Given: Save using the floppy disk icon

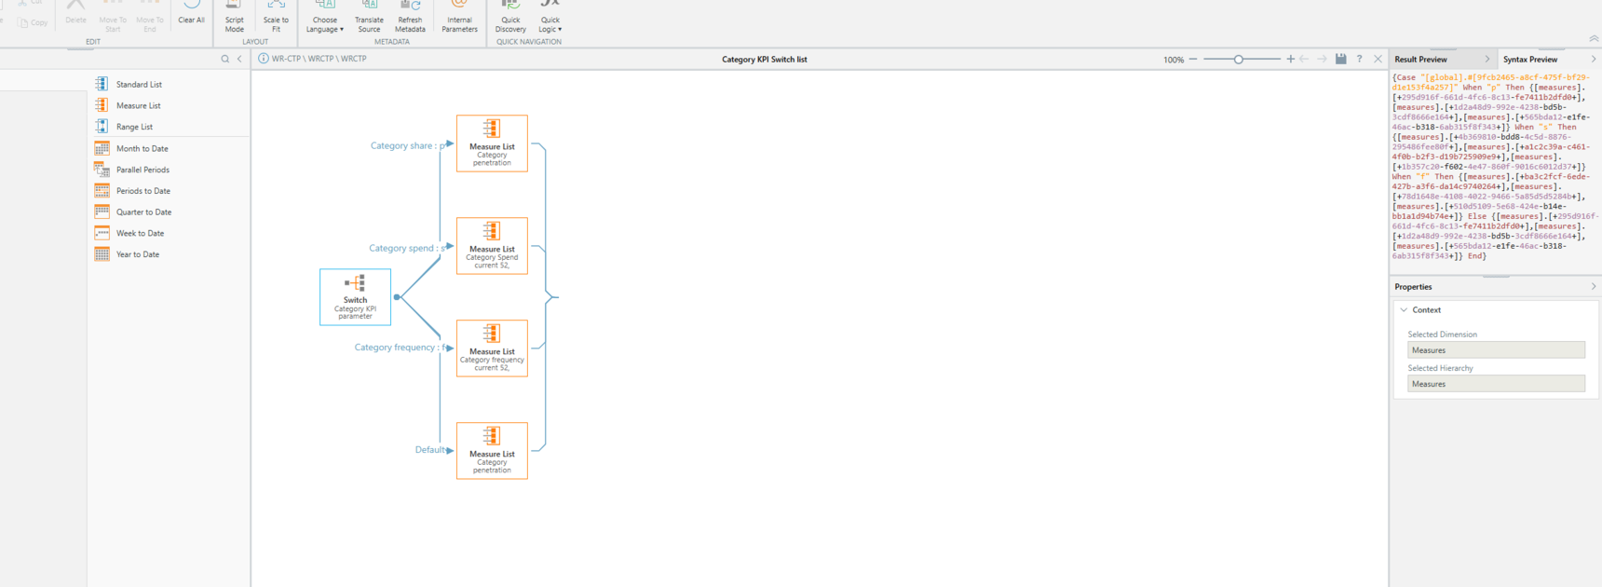Looking at the screenshot, I should point(1340,59).
